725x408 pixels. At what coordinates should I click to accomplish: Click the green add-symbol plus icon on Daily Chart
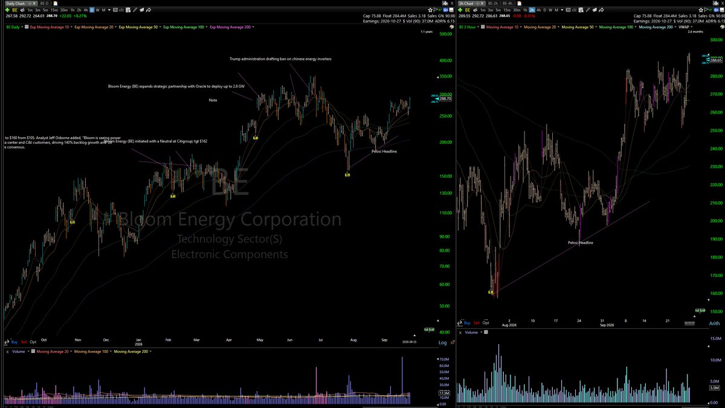point(7,10)
